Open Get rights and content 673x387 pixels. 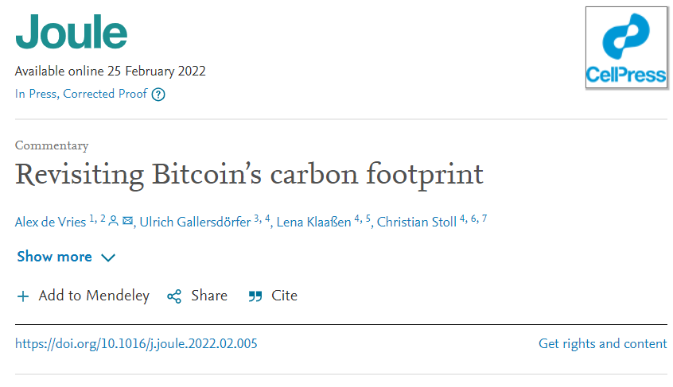[602, 344]
